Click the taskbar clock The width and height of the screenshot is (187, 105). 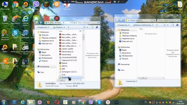[x=180, y=102]
